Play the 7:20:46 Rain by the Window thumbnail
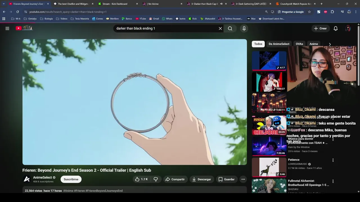Viewport: 360px width, 202px height. coord(269,146)
